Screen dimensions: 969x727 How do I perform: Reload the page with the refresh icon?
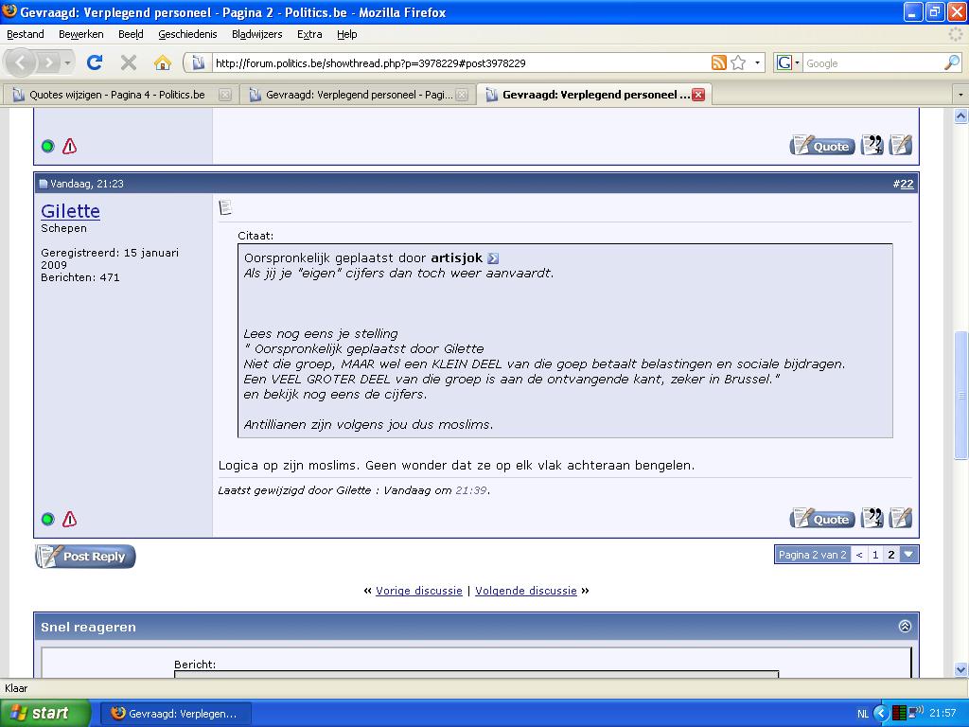[x=94, y=63]
